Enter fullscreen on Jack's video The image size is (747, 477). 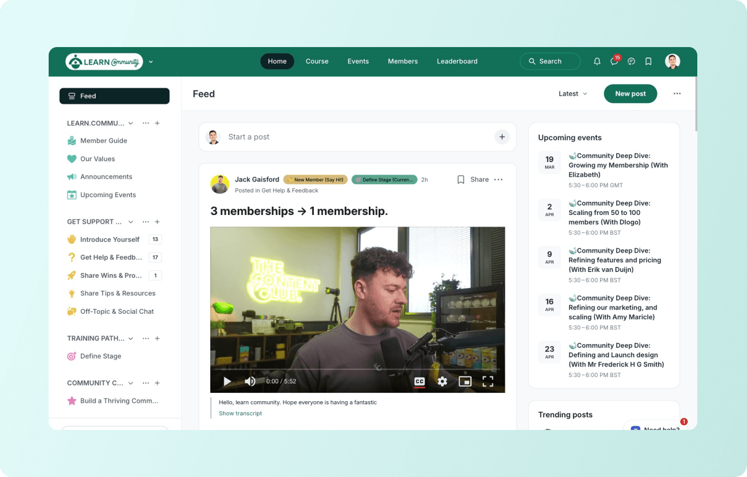pos(488,381)
